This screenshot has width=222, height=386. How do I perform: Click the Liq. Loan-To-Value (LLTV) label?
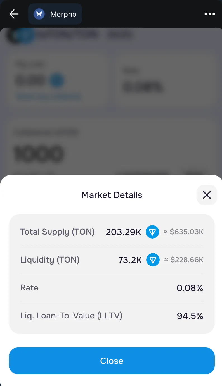click(71, 316)
